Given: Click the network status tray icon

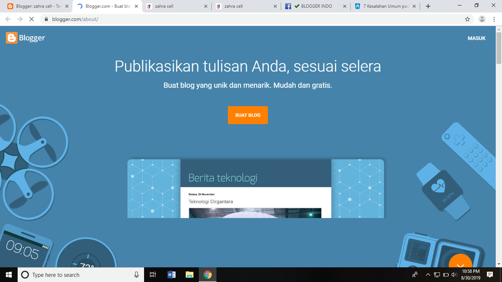Looking at the screenshot, I should tap(437, 275).
